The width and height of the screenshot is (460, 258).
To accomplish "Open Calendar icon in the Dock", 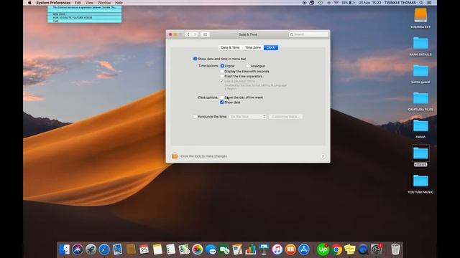I will 144,249.
